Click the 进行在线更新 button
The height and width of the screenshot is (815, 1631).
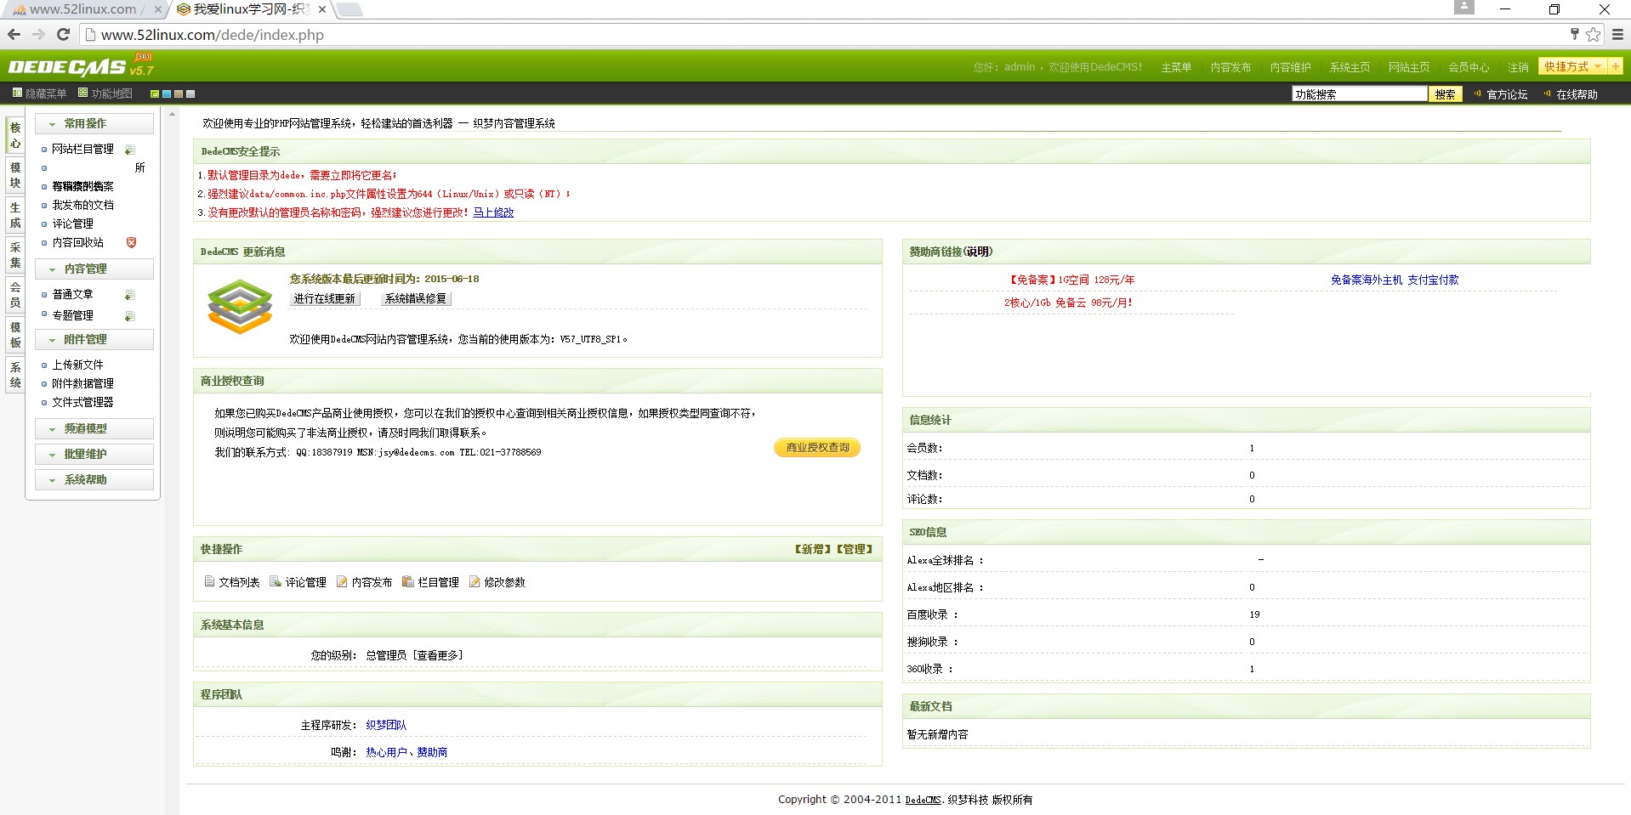[x=325, y=298]
